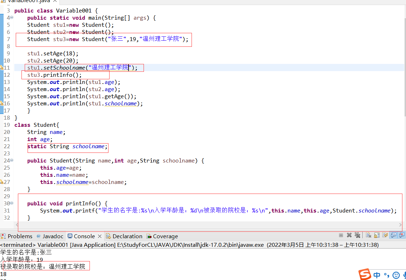Viewport: 406px width, 280px height.
Task: Click the Clear Console icon
Action: [368, 235]
